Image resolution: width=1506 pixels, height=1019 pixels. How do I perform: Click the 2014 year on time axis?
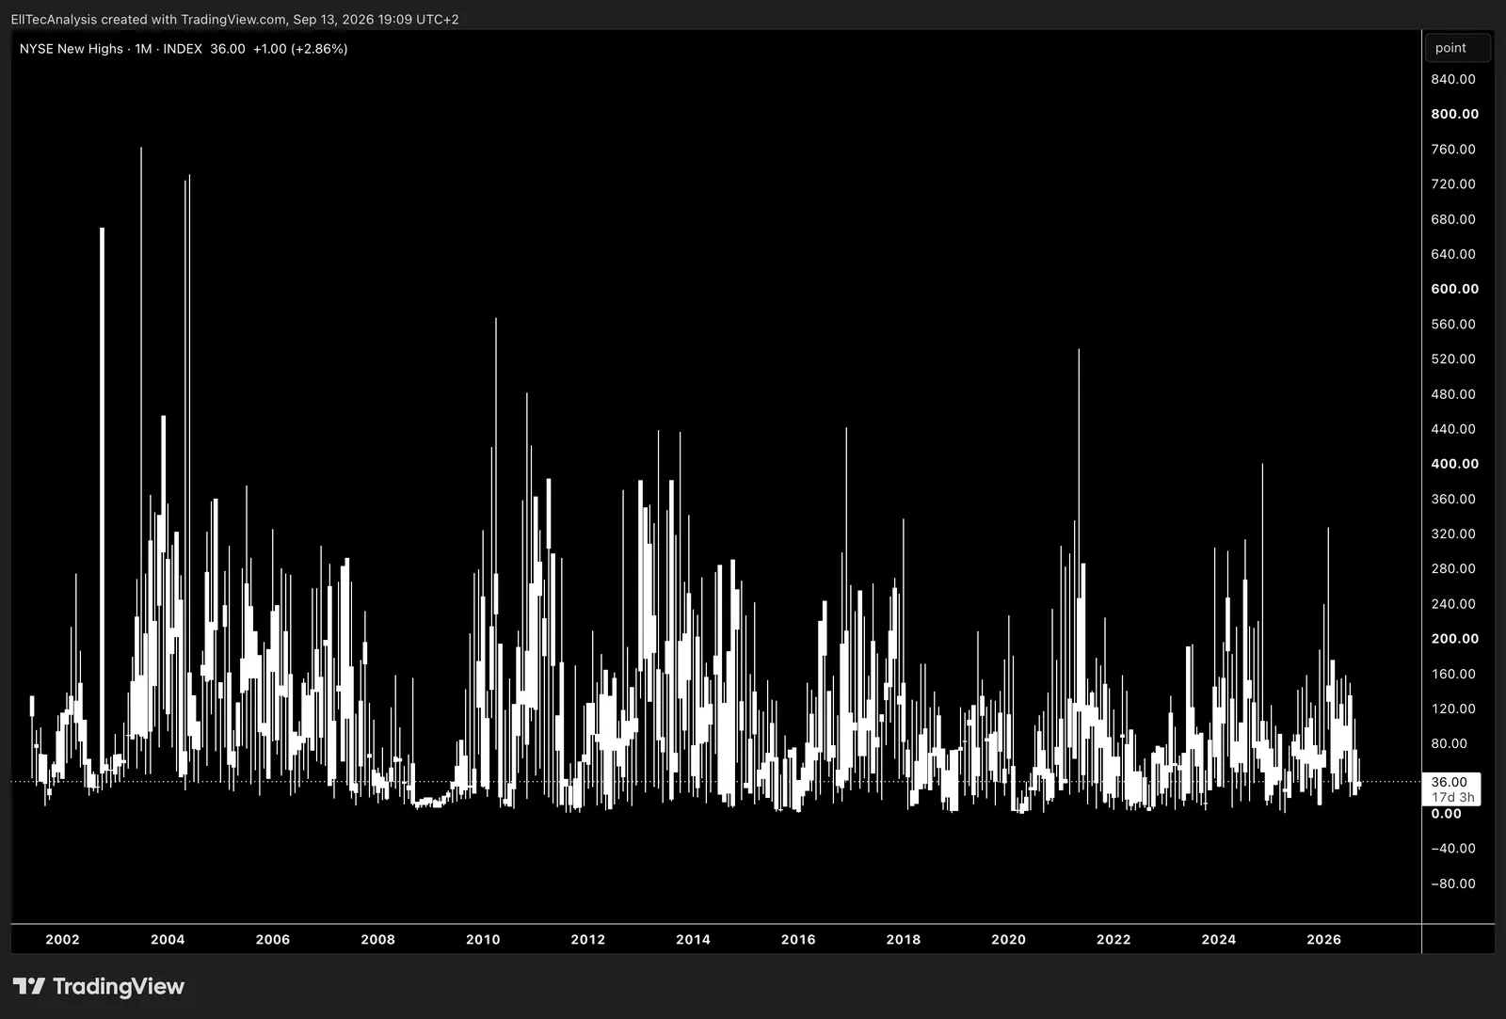click(x=694, y=939)
